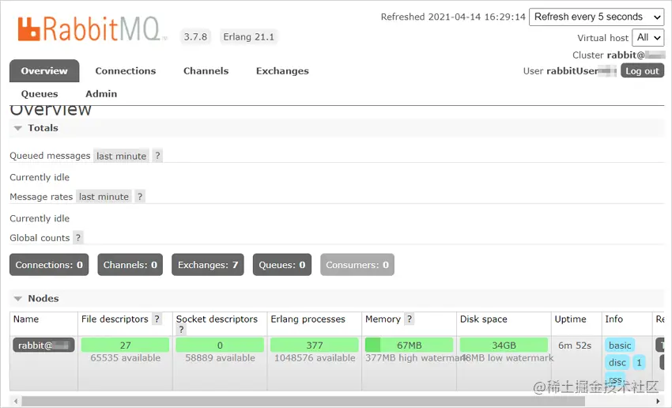Open the Virtual host dropdown
This screenshot has height=408, width=672.
click(x=647, y=38)
